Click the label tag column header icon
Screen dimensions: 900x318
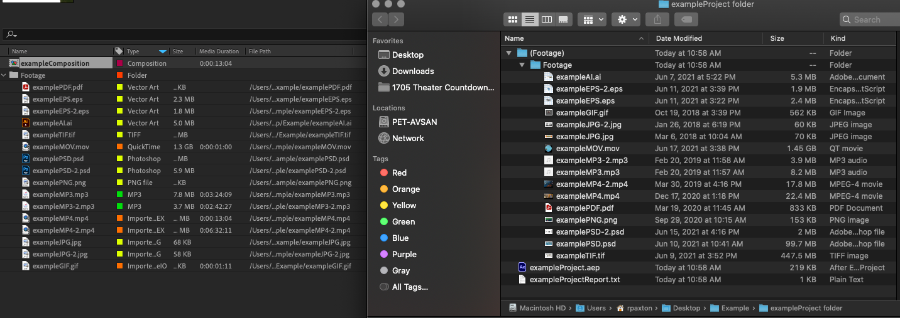pyautogui.click(x=119, y=51)
